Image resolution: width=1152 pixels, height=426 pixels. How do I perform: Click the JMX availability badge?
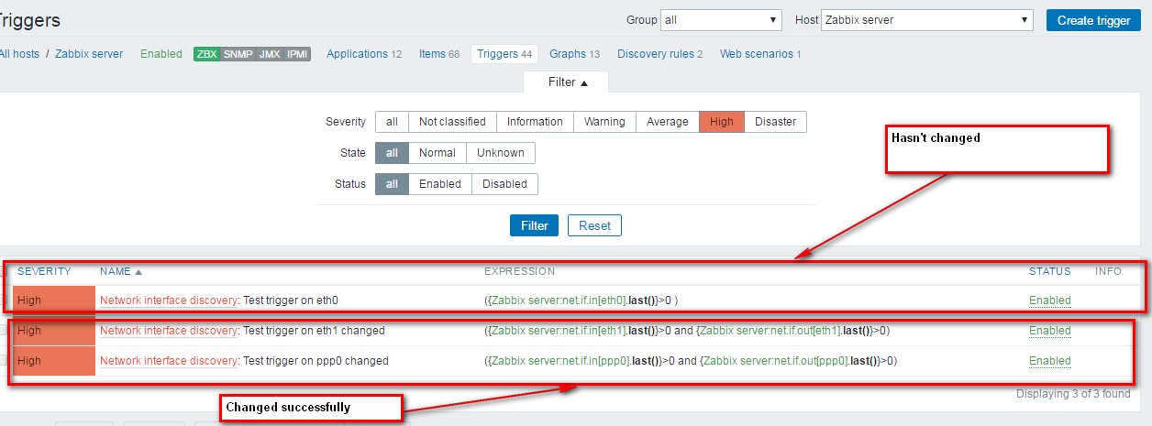270,54
